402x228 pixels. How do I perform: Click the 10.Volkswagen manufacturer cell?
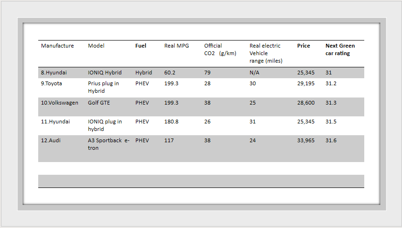(x=59, y=103)
